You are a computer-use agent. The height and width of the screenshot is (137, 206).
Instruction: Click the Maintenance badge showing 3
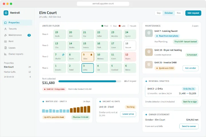point(29,35)
